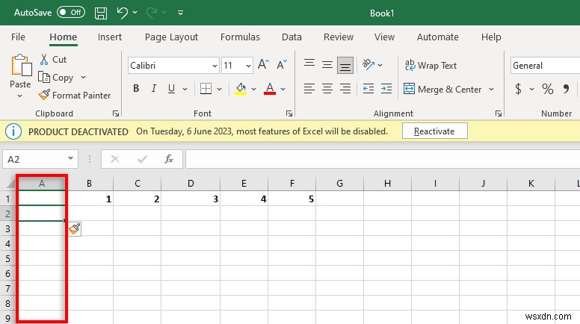Switch to the Insert tab
Screen dimensions: 580x324
(x=109, y=37)
